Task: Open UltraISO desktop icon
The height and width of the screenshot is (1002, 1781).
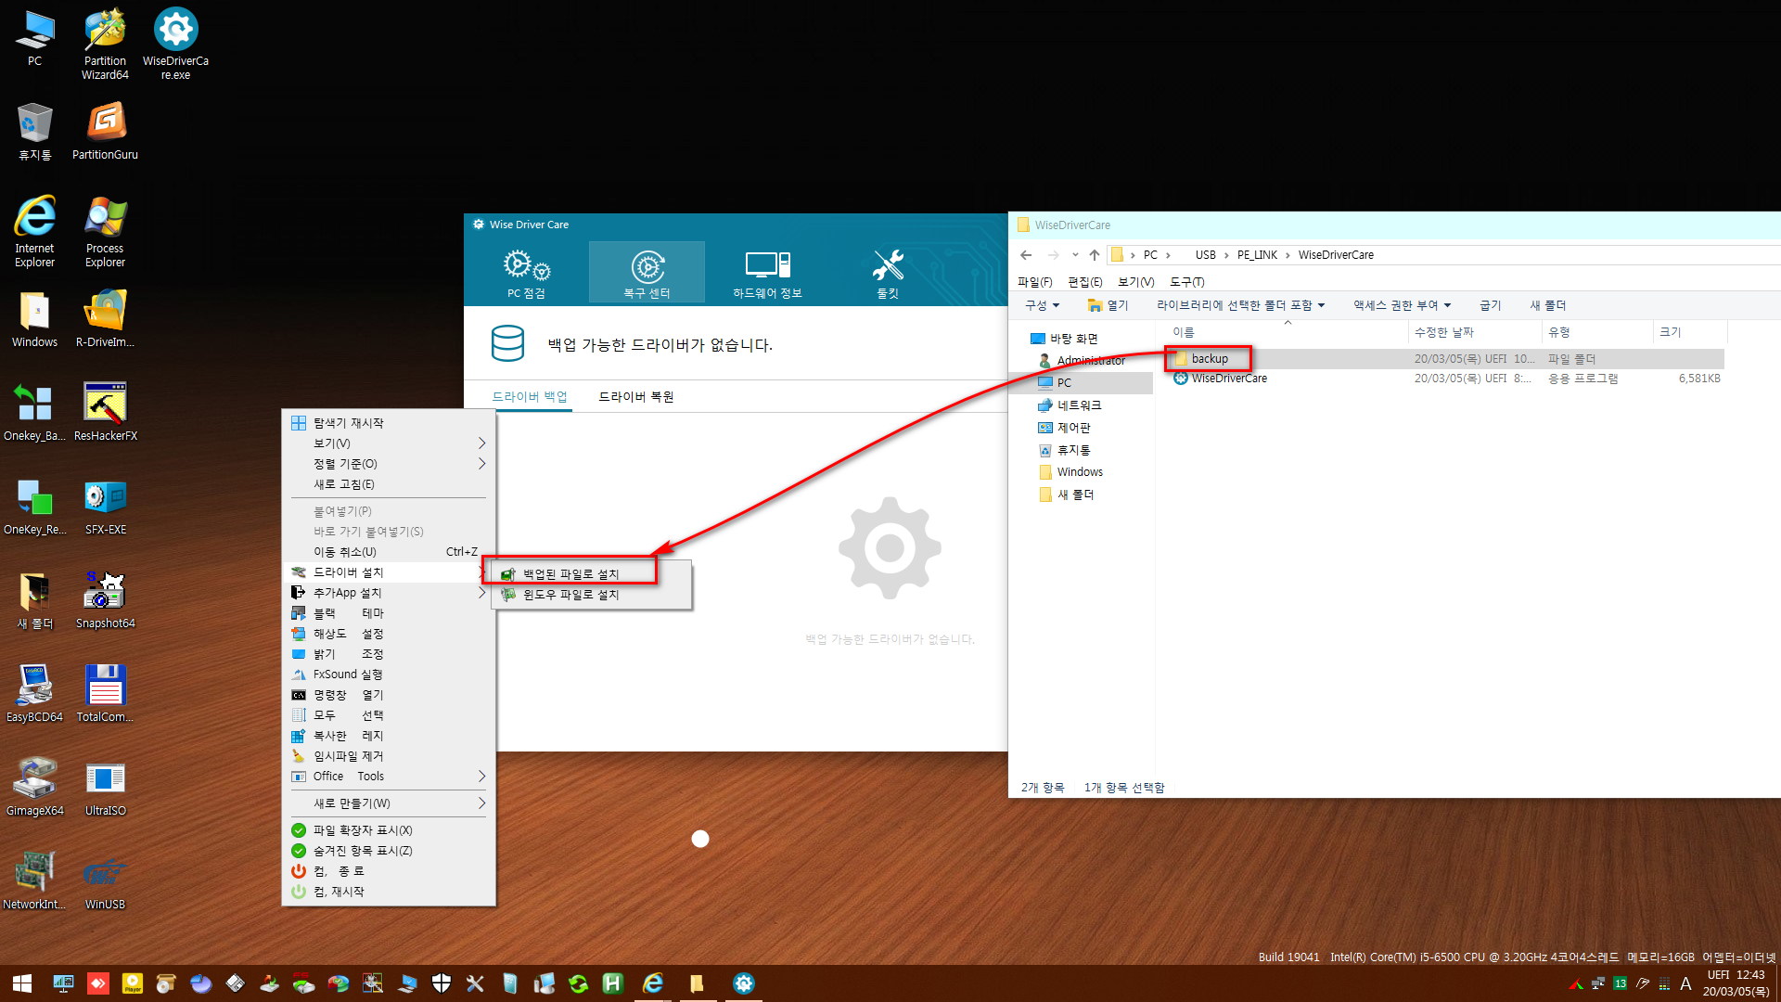Action: tap(105, 787)
